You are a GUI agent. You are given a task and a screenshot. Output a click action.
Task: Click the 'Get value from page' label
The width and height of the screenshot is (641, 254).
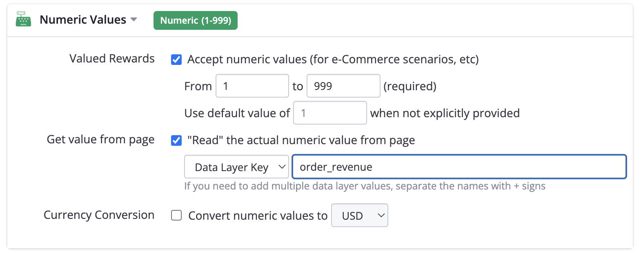click(x=100, y=140)
